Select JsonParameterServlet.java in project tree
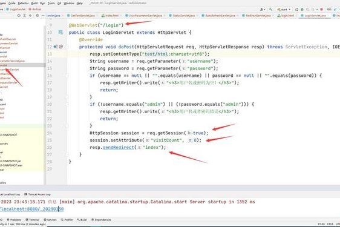 12,61
